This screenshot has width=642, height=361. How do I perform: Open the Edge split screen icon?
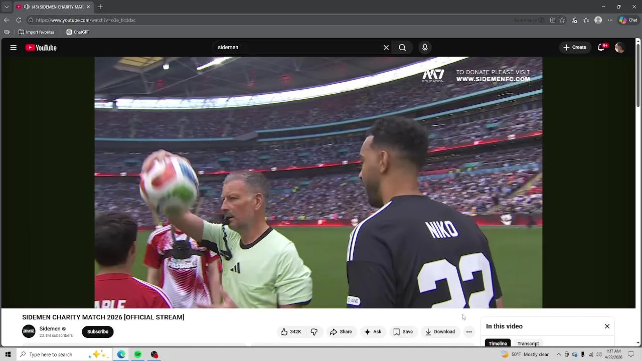point(552,20)
